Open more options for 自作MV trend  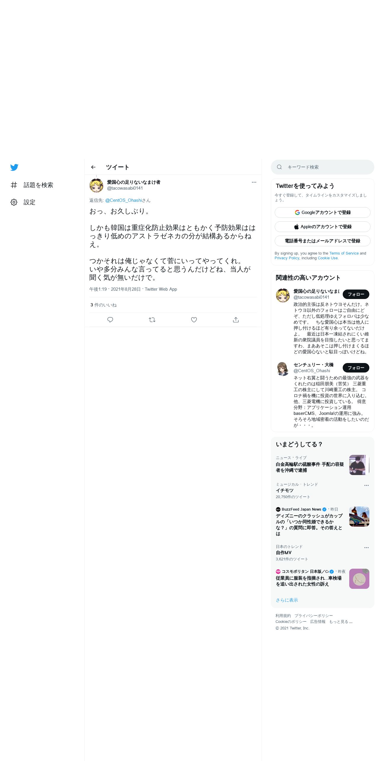[366, 548]
